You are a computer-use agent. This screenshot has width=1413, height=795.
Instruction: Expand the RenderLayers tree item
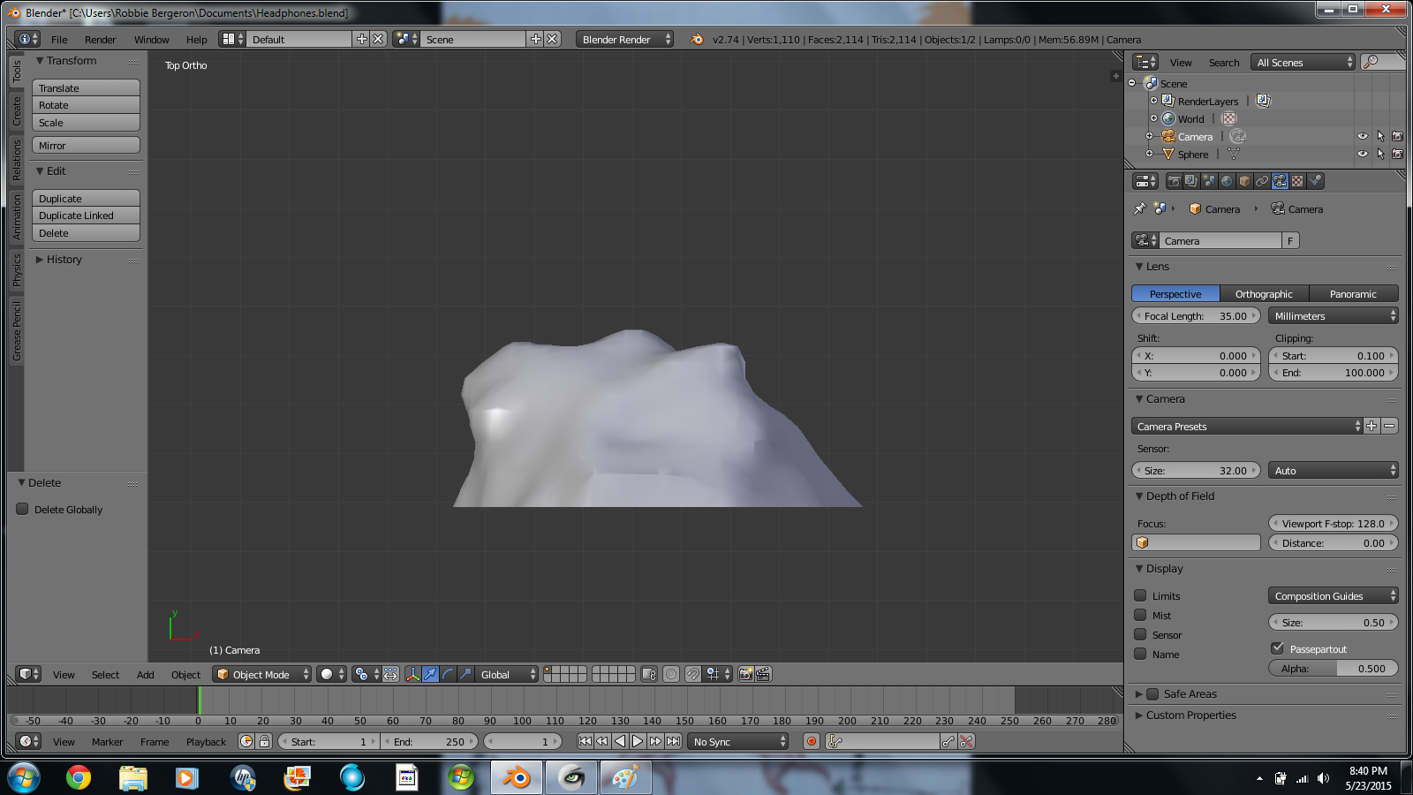click(1153, 101)
